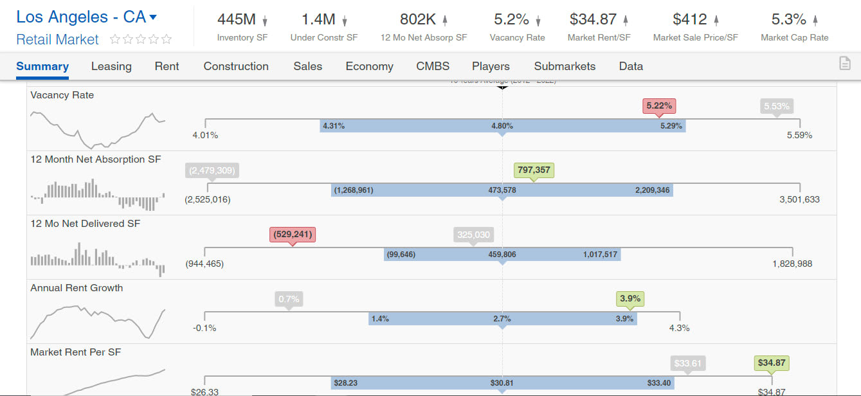The width and height of the screenshot is (861, 396).
Task: Click the down arrow beside 445M inventory
Action: [265, 21]
